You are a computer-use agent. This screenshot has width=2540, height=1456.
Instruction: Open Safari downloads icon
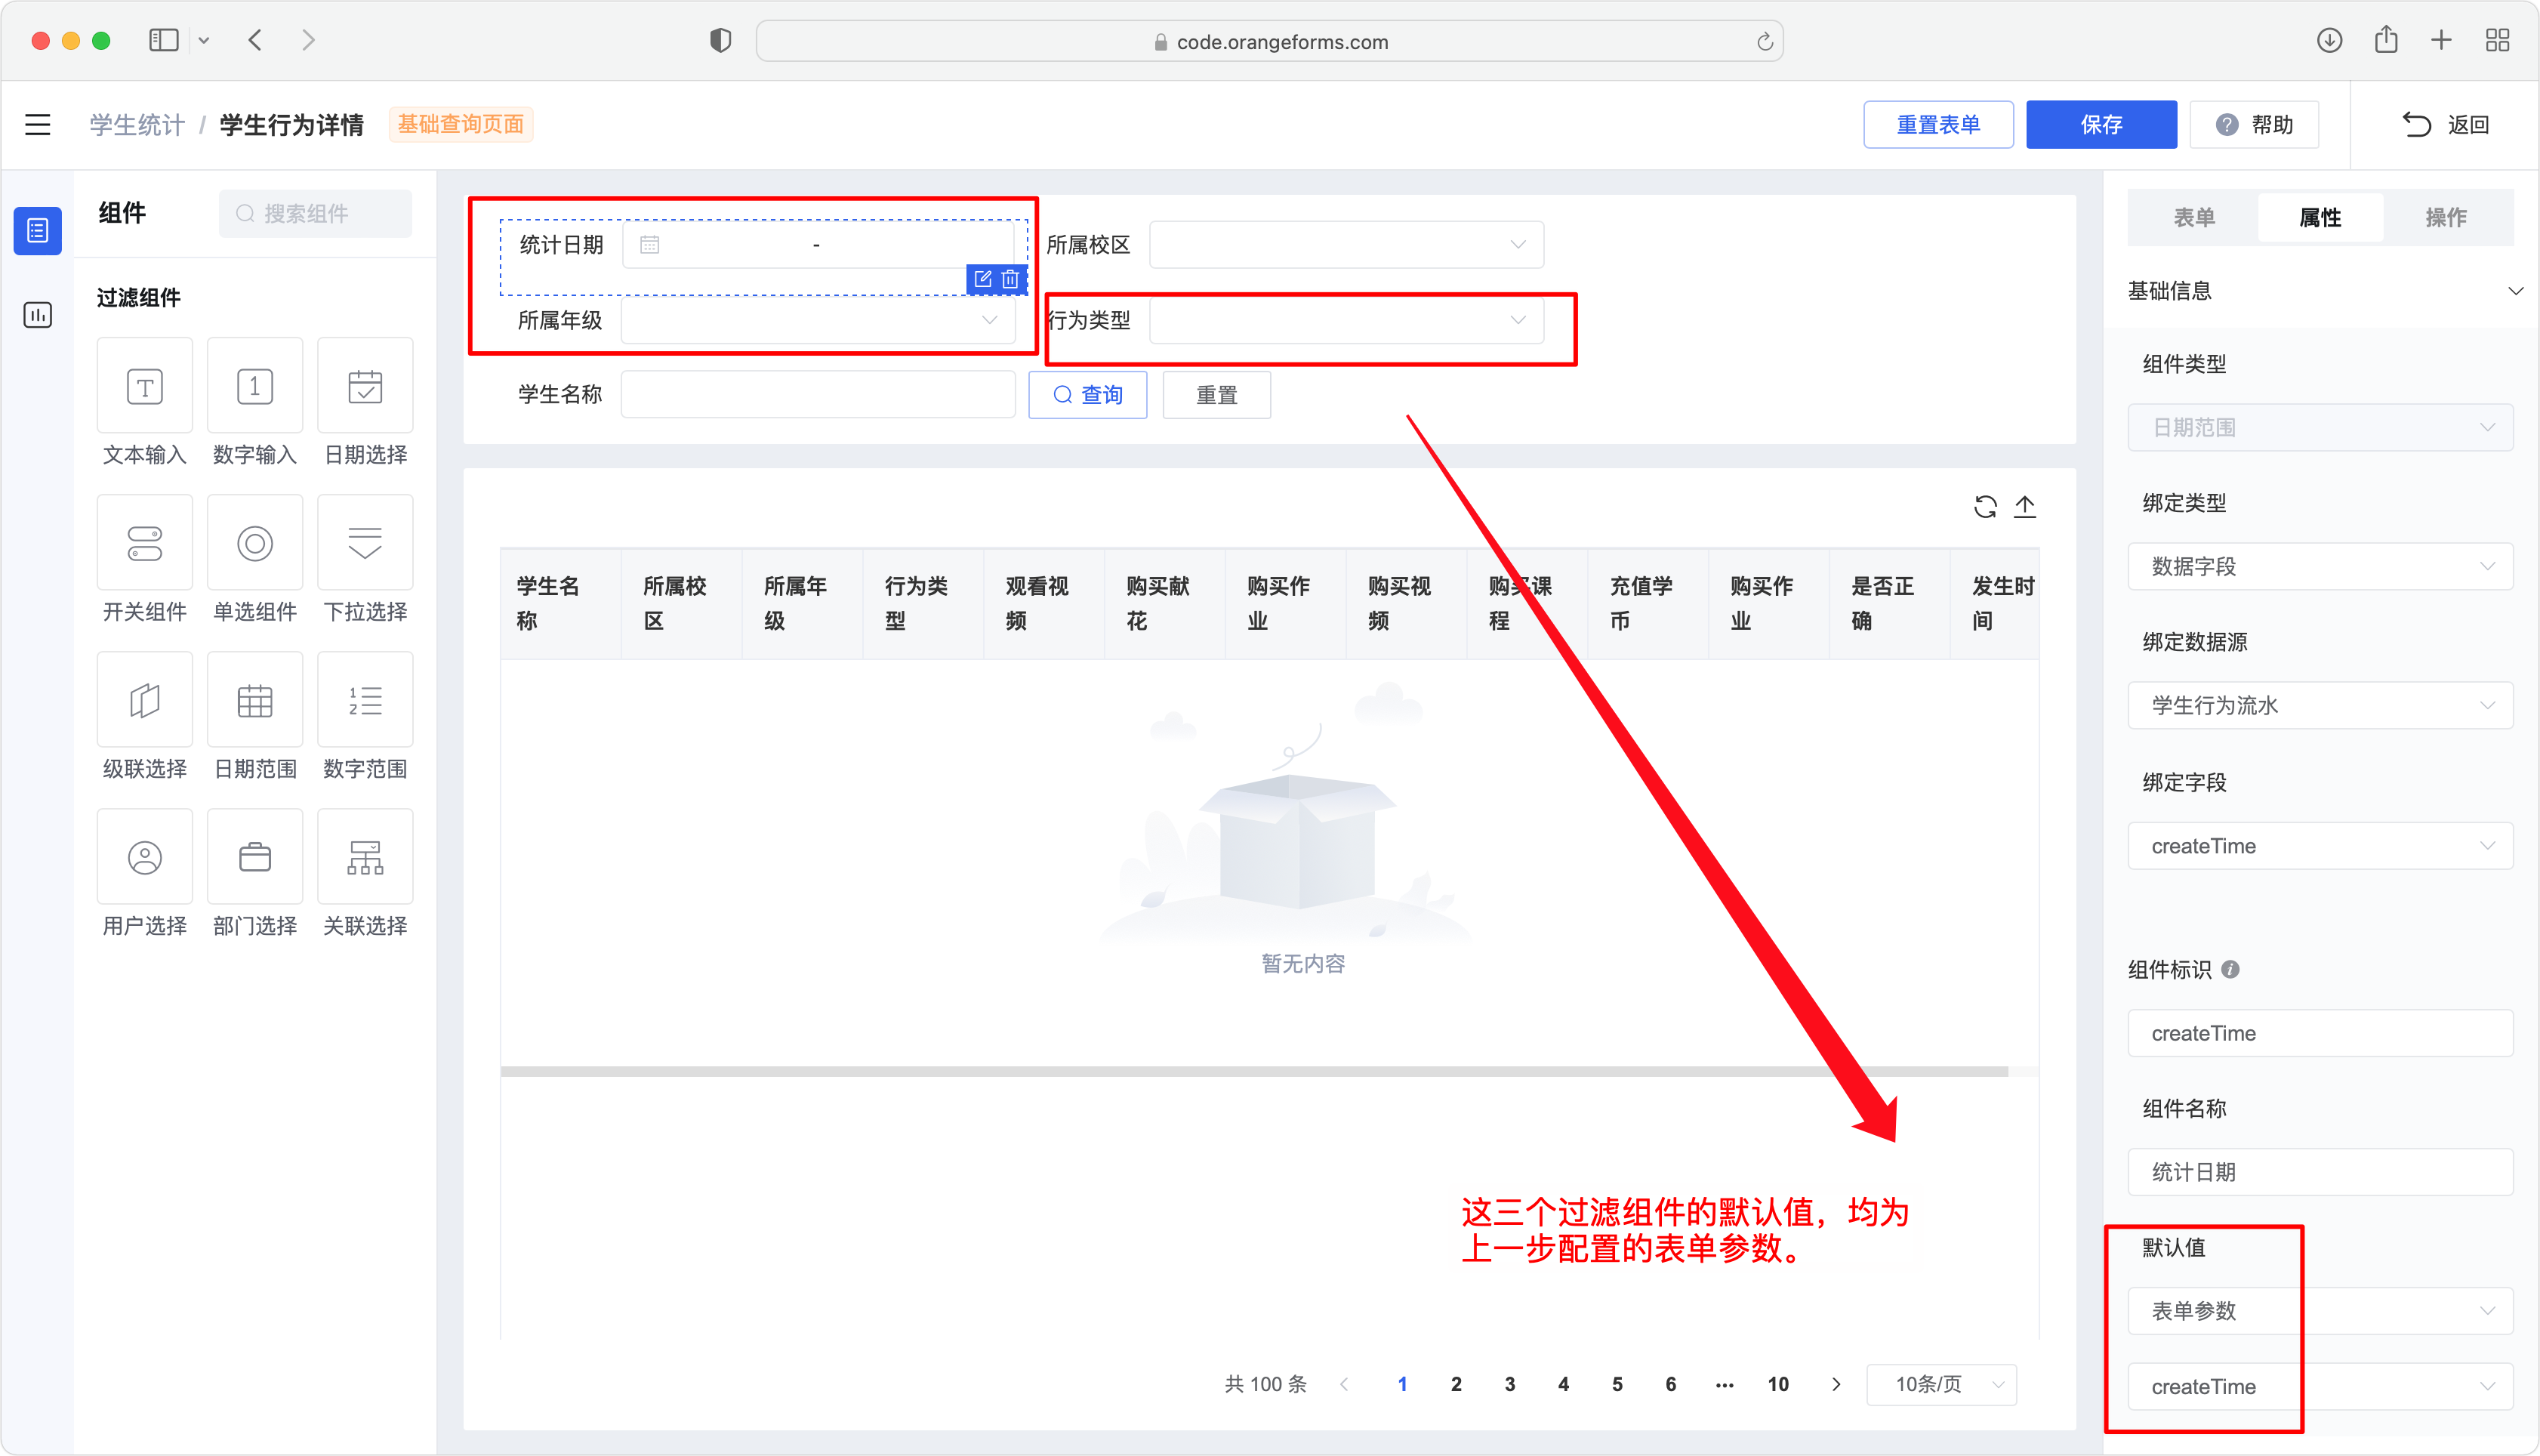click(2329, 40)
